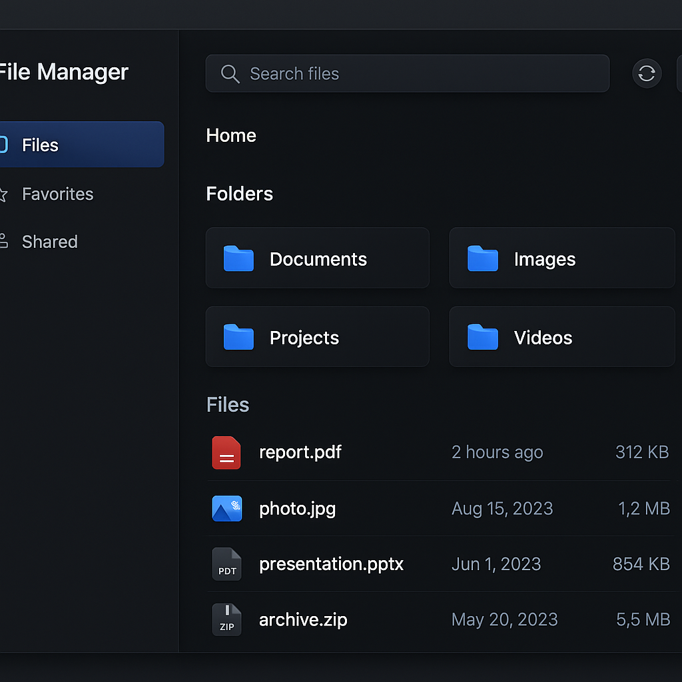Click the Files list section heading
This screenshot has height=682, width=682.
point(228,404)
